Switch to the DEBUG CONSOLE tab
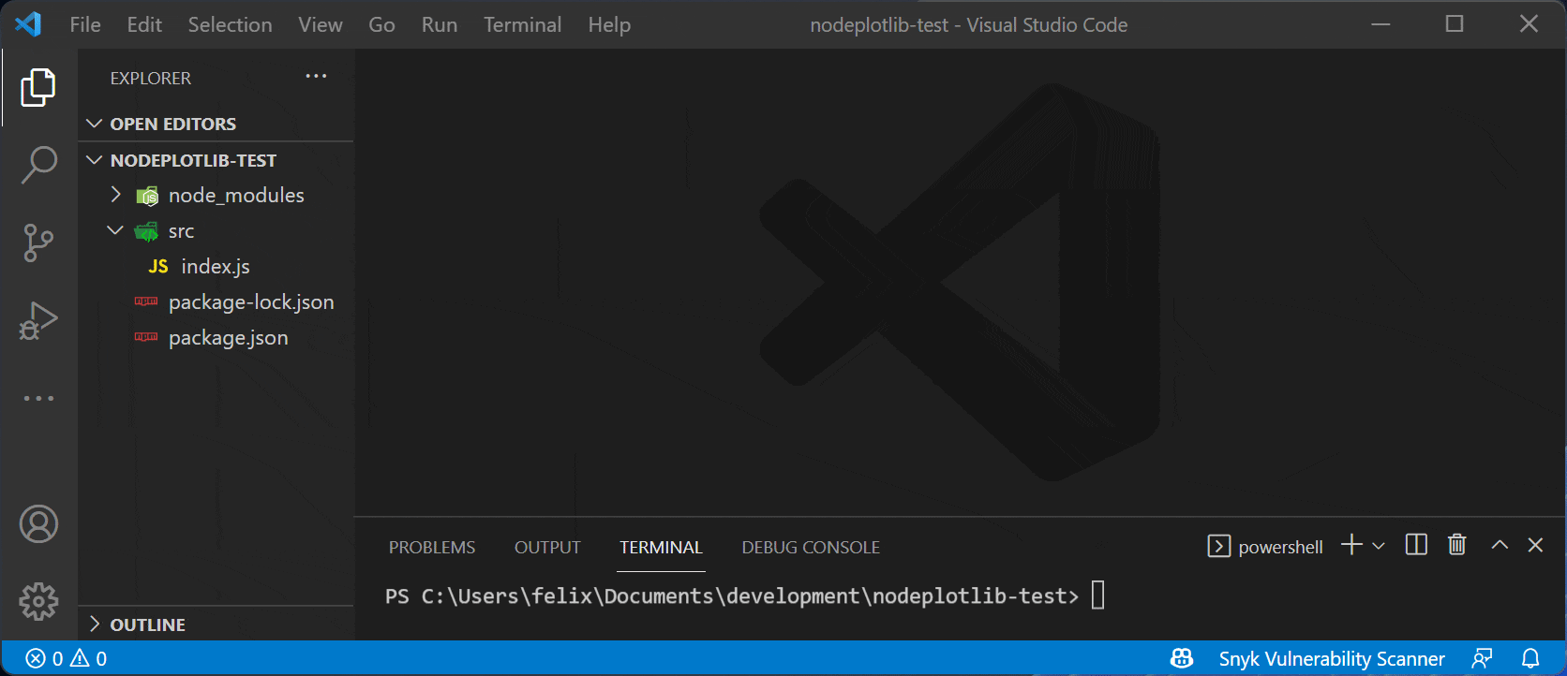The width and height of the screenshot is (1567, 676). point(810,547)
